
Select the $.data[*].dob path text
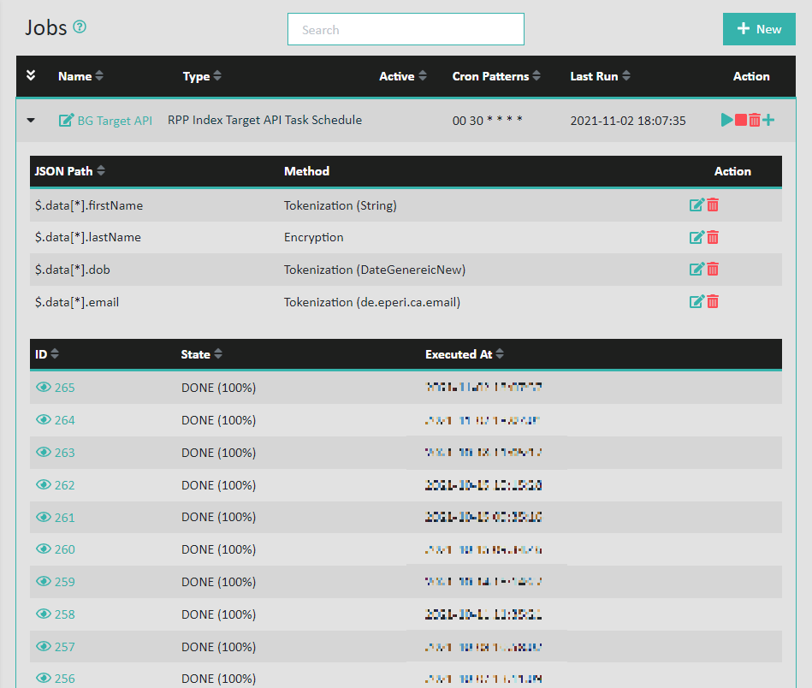coord(72,270)
